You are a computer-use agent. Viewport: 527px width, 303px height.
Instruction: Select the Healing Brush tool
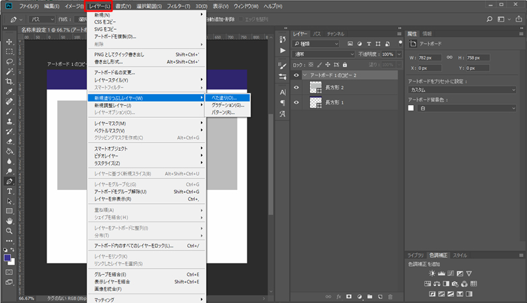point(9,102)
